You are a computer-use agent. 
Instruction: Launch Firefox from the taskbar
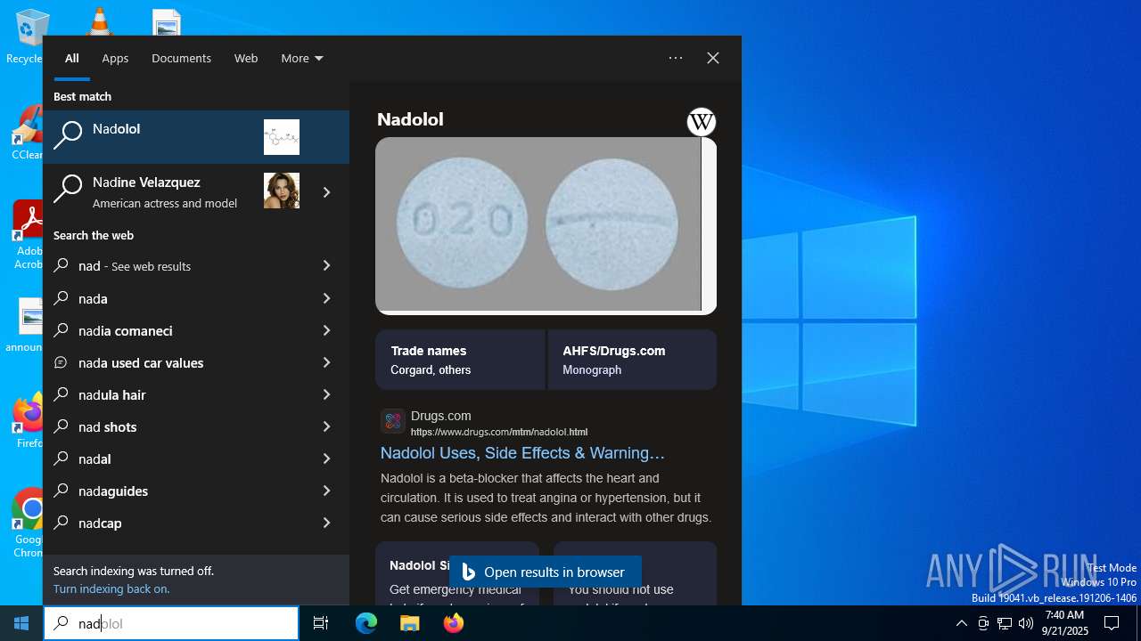(x=454, y=623)
